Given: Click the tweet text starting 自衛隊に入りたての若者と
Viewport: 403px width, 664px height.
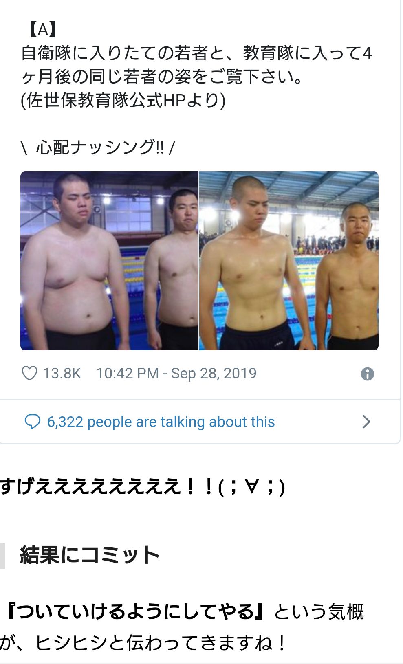Looking at the screenshot, I should (196, 53).
